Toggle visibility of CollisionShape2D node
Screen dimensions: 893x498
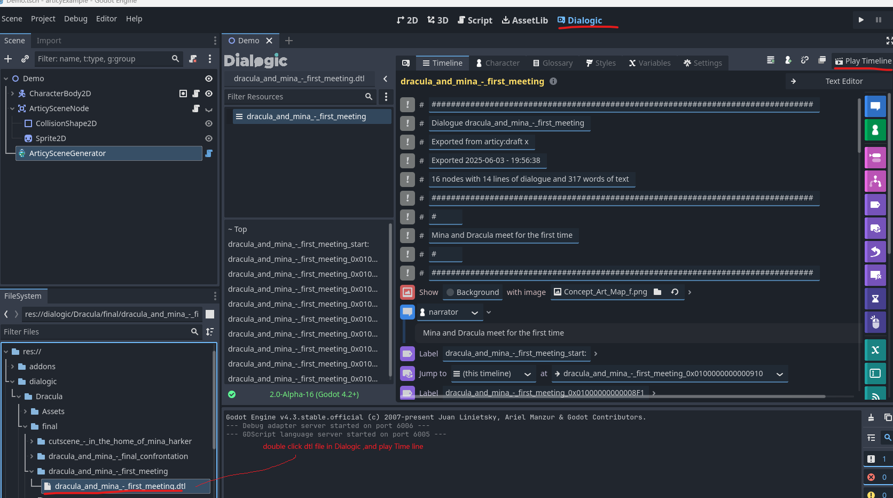pos(209,123)
